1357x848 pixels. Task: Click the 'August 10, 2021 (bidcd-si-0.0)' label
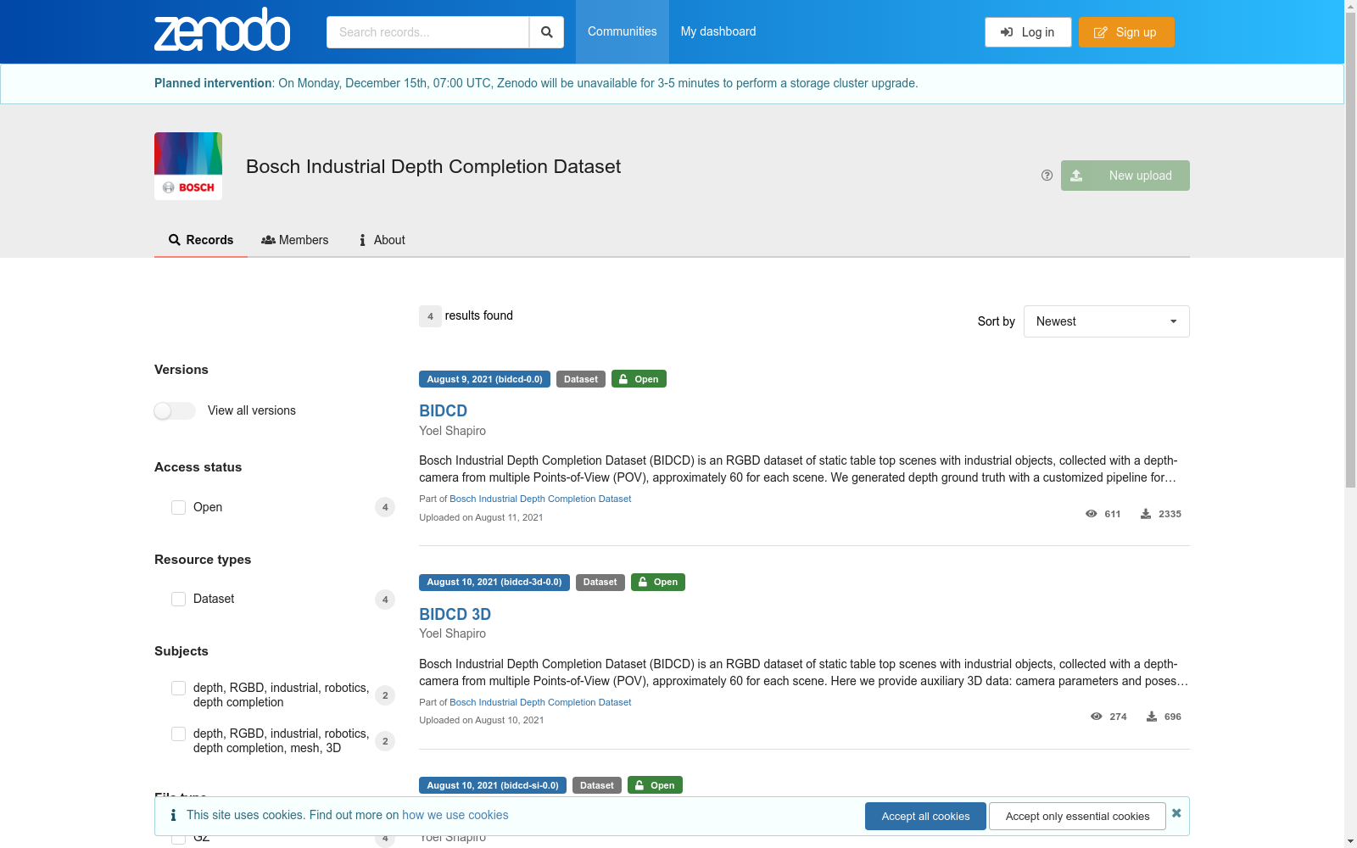[x=493, y=785]
